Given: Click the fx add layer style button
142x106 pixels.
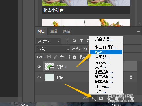Looking at the screenshot, I should (93, 98).
